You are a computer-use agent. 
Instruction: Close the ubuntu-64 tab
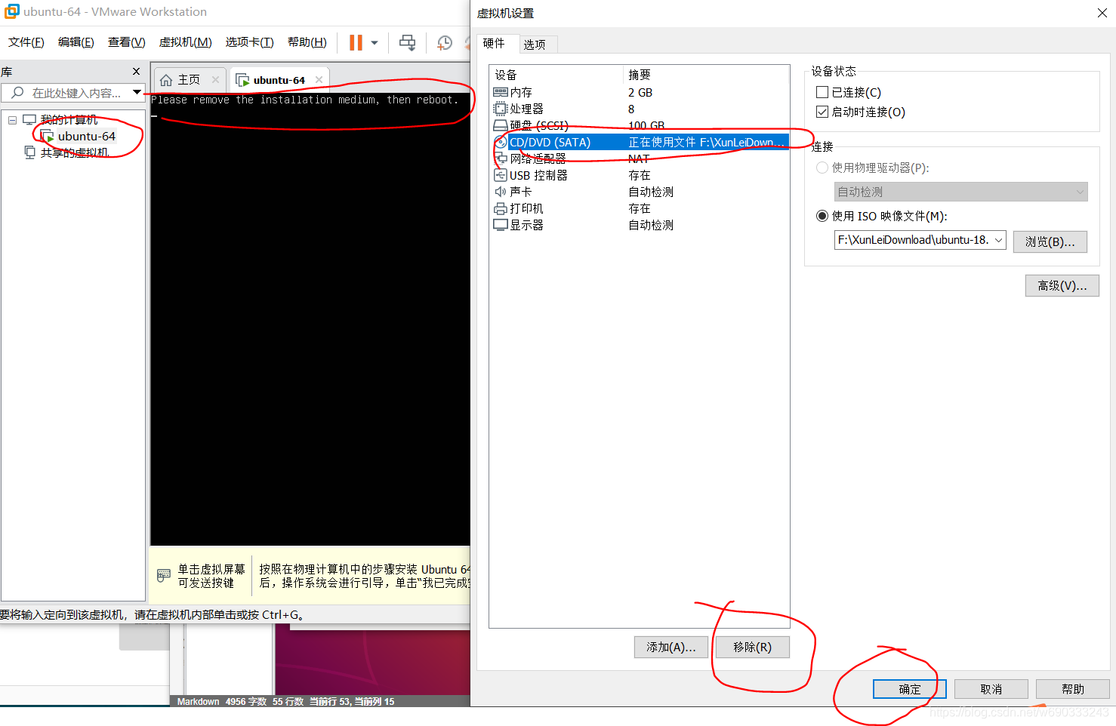tap(319, 79)
